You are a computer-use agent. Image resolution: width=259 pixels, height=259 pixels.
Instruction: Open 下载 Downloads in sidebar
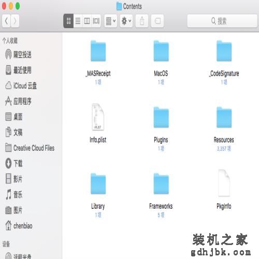(x=14, y=163)
